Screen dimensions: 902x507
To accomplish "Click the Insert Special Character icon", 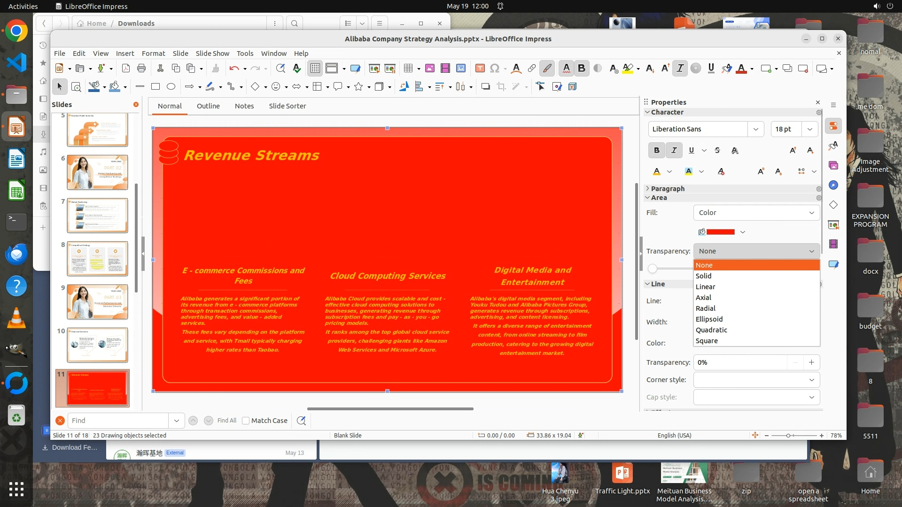I will [494, 69].
